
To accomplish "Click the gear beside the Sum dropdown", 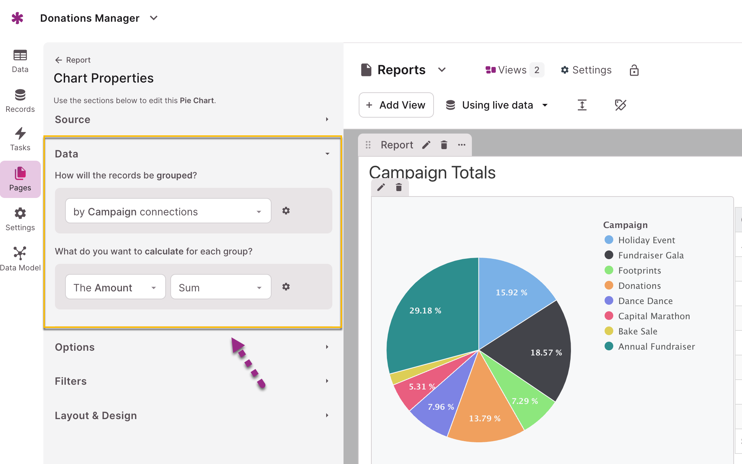I will (x=286, y=287).
